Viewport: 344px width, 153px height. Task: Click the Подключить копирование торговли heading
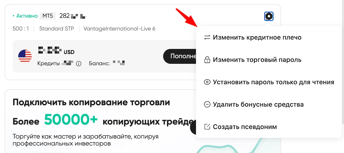tap(91, 103)
